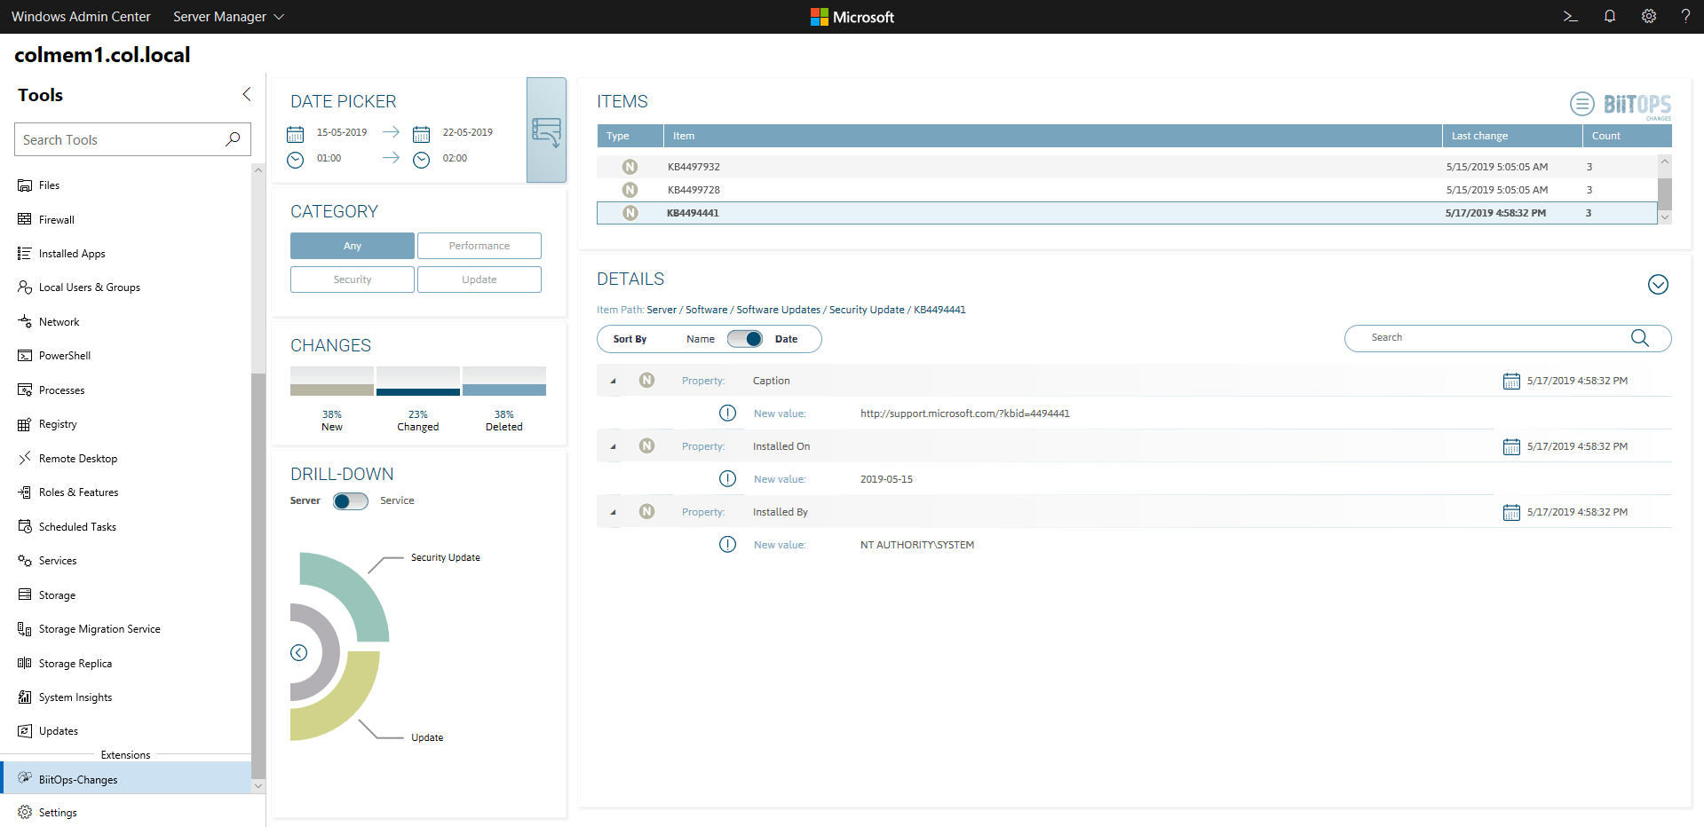Toggle Sort By between Name and Date

coord(744,339)
